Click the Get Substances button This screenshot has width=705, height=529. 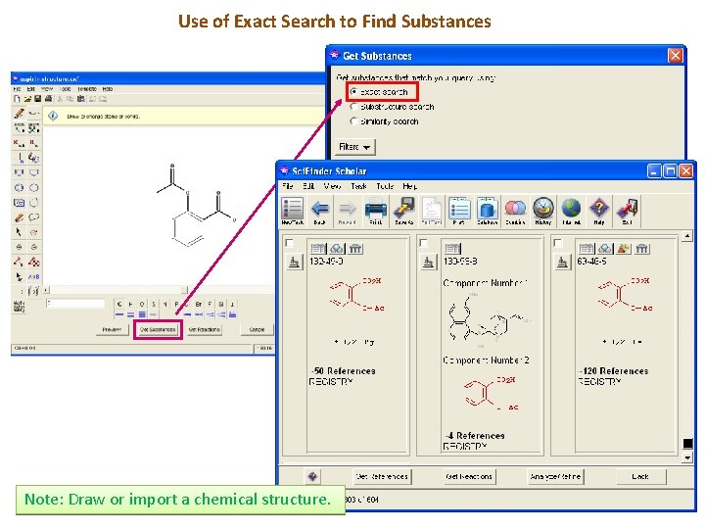coord(158,330)
